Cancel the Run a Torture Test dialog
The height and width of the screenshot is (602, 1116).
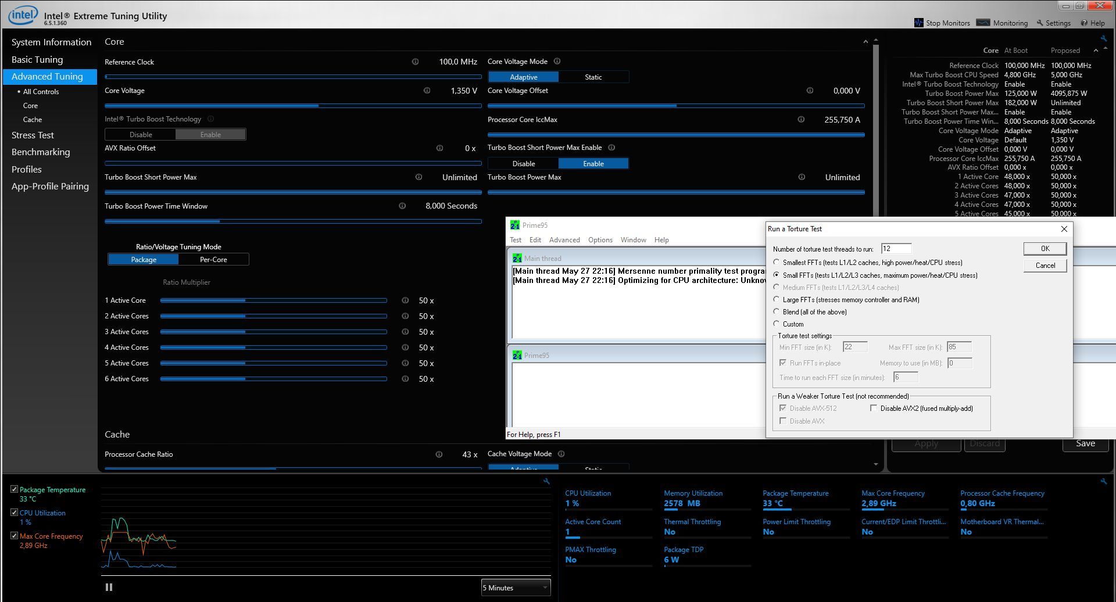click(x=1045, y=266)
